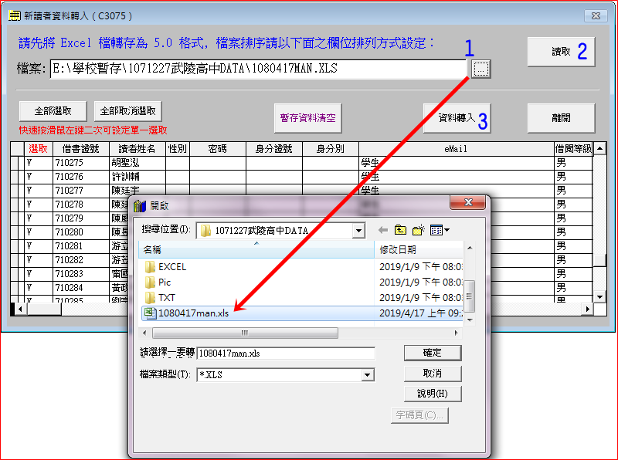The height and width of the screenshot is (460, 618).
Task: Toggle 選取 mark for row 710275
Action: (38, 163)
